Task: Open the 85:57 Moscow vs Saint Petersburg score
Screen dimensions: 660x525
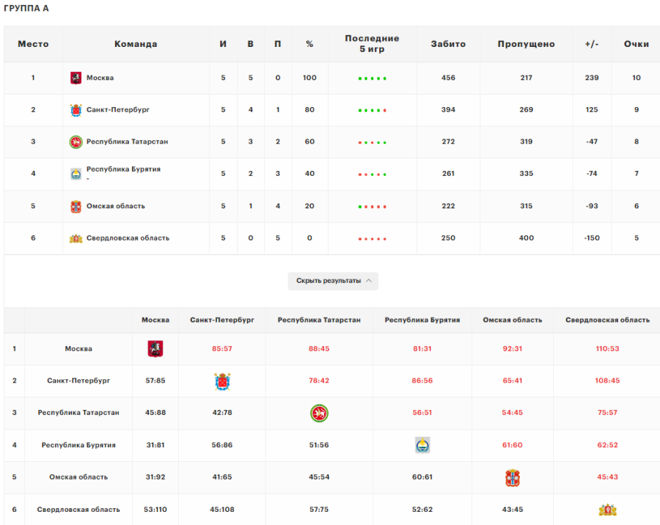Action: [x=222, y=349]
